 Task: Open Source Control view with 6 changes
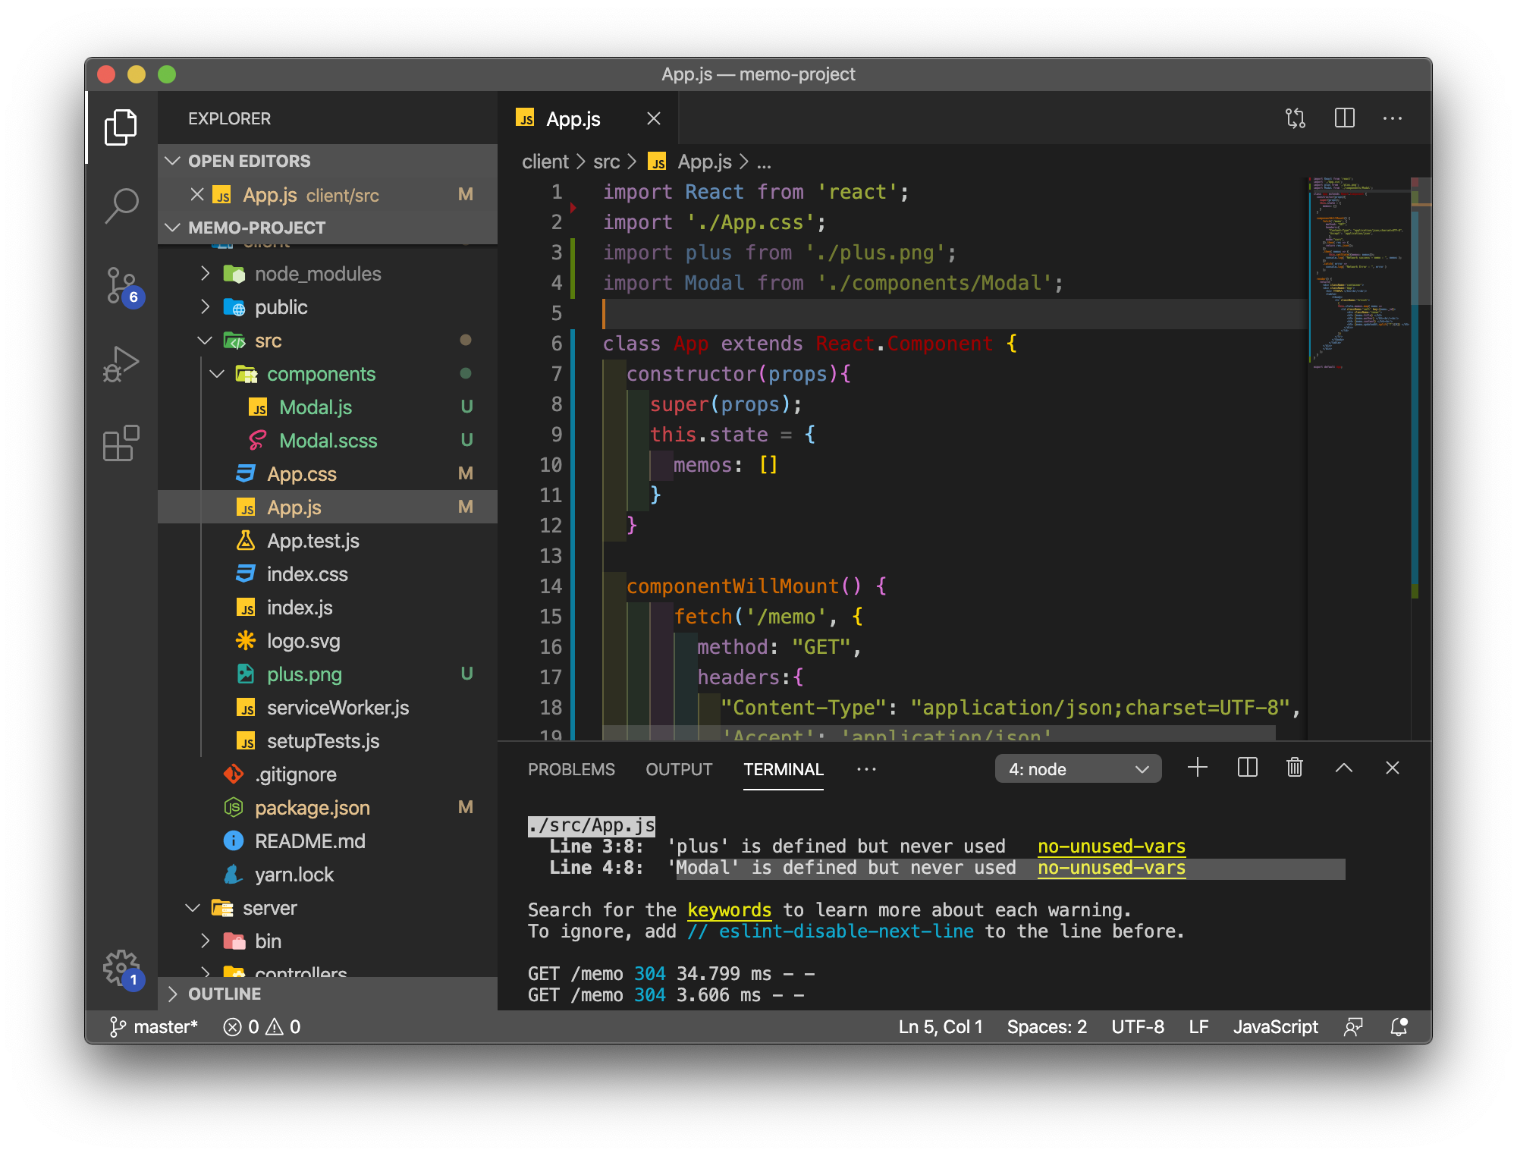(121, 286)
